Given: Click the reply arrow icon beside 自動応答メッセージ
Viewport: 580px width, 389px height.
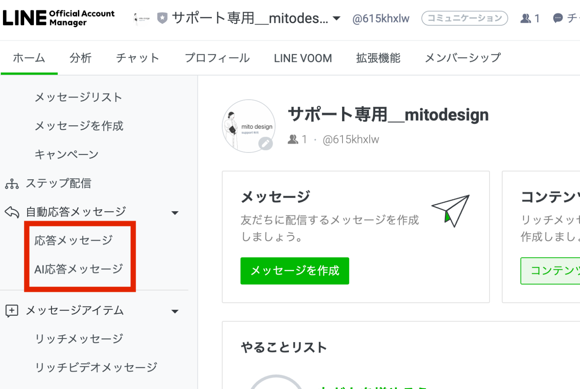Looking at the screenshot, I should click(12, 212).
